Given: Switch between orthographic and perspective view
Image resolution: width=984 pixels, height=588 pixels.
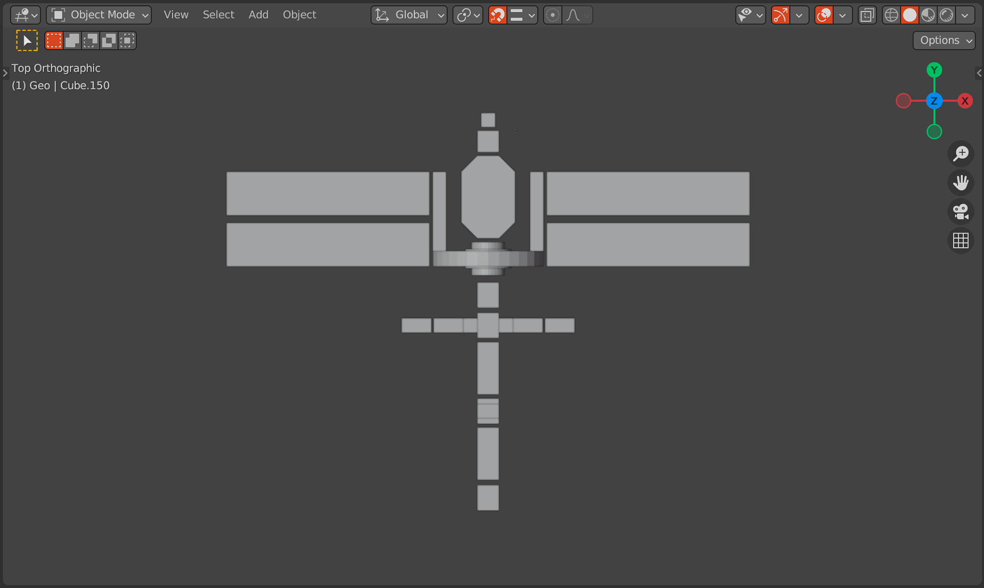Looking at the screenshot, I should [961, 240].
